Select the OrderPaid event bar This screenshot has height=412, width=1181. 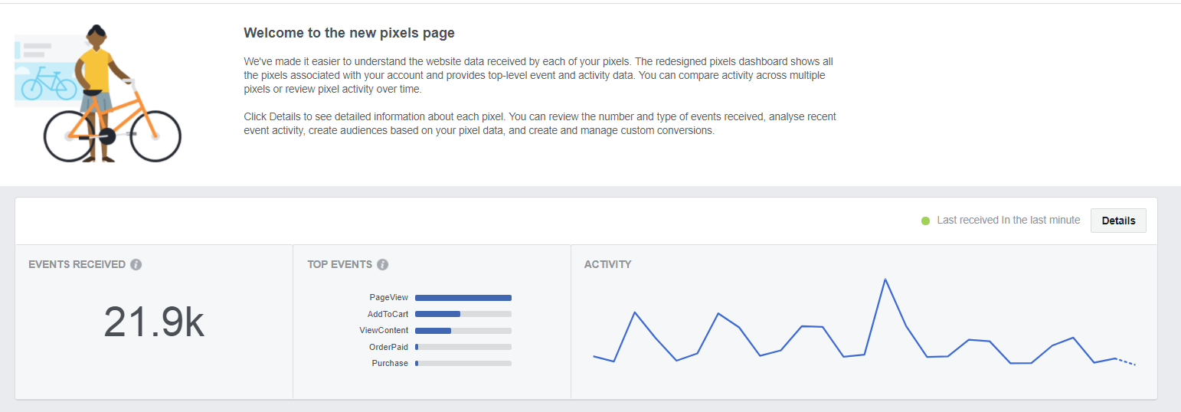pyautogui.click(x=463, y=347)
